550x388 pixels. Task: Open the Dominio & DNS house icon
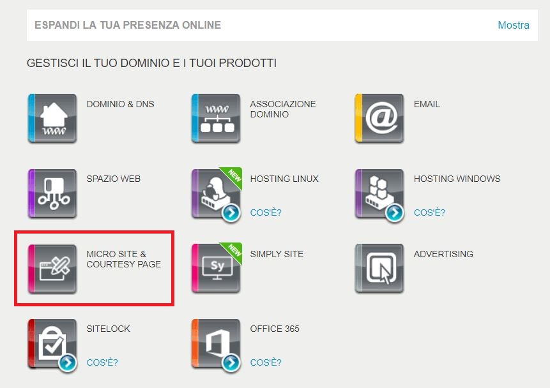(52, 119)
